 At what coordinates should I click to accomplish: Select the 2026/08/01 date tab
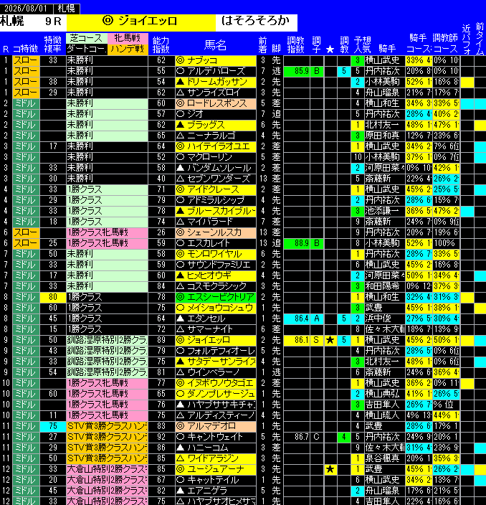(x=26, y=9)
